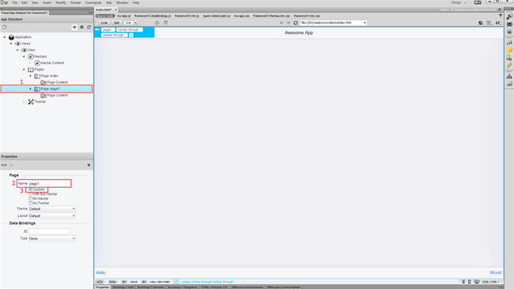Open the Data Bindings Type dropdown
Screen dimensions: 514x289
click(52, 238)
